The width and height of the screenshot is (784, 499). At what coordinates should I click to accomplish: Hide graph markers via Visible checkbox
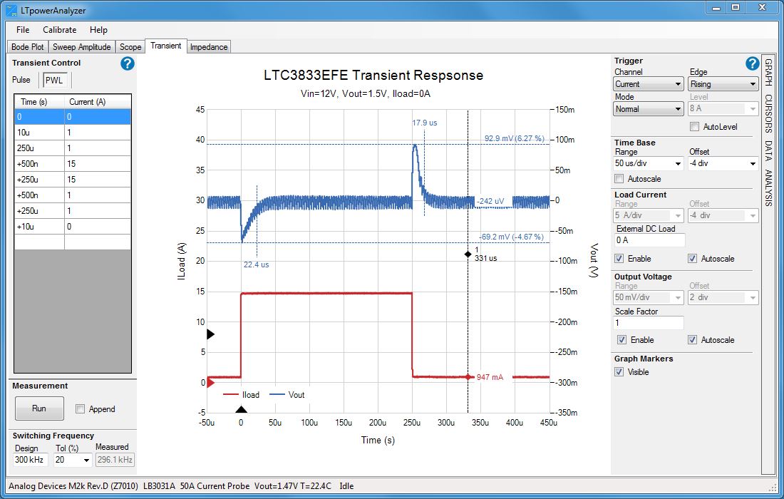620,372
